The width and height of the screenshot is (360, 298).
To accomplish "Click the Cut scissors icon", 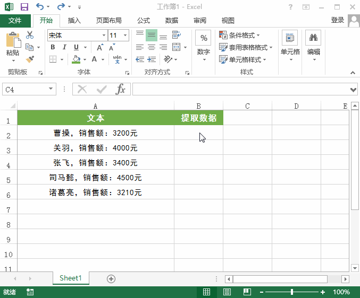I will (30, 36).
